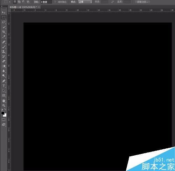The height and width of the screenshot is (171, 175).
Task: Select the Move tool
Action: click(x=3, y=12)
